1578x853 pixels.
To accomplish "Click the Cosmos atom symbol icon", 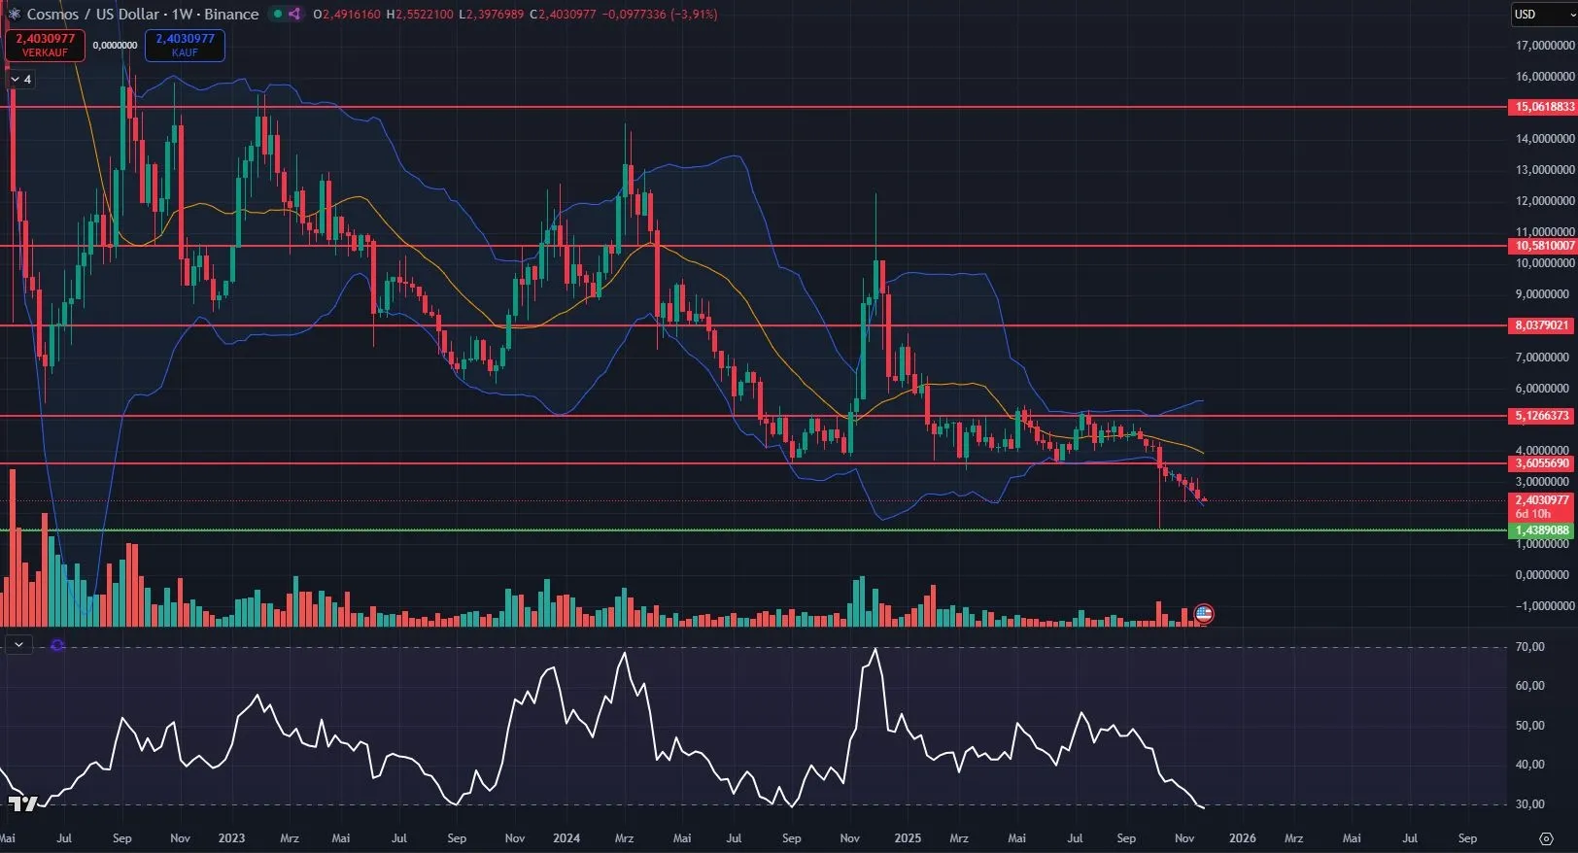I will pos(14,15).
